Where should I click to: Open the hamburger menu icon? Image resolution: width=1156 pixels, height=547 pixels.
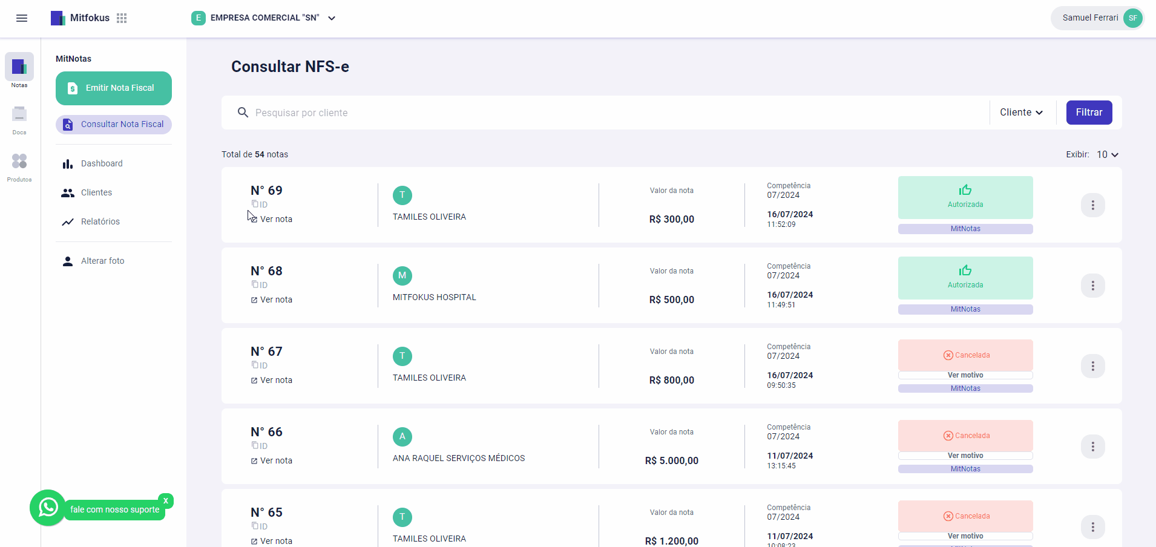pos(22,18)
